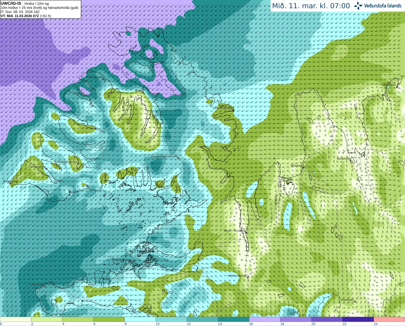Viewport: 405px width, 326px height.
Task: Select the 2–4 m/s light green legend swatch
Action: tap(47, 319)
